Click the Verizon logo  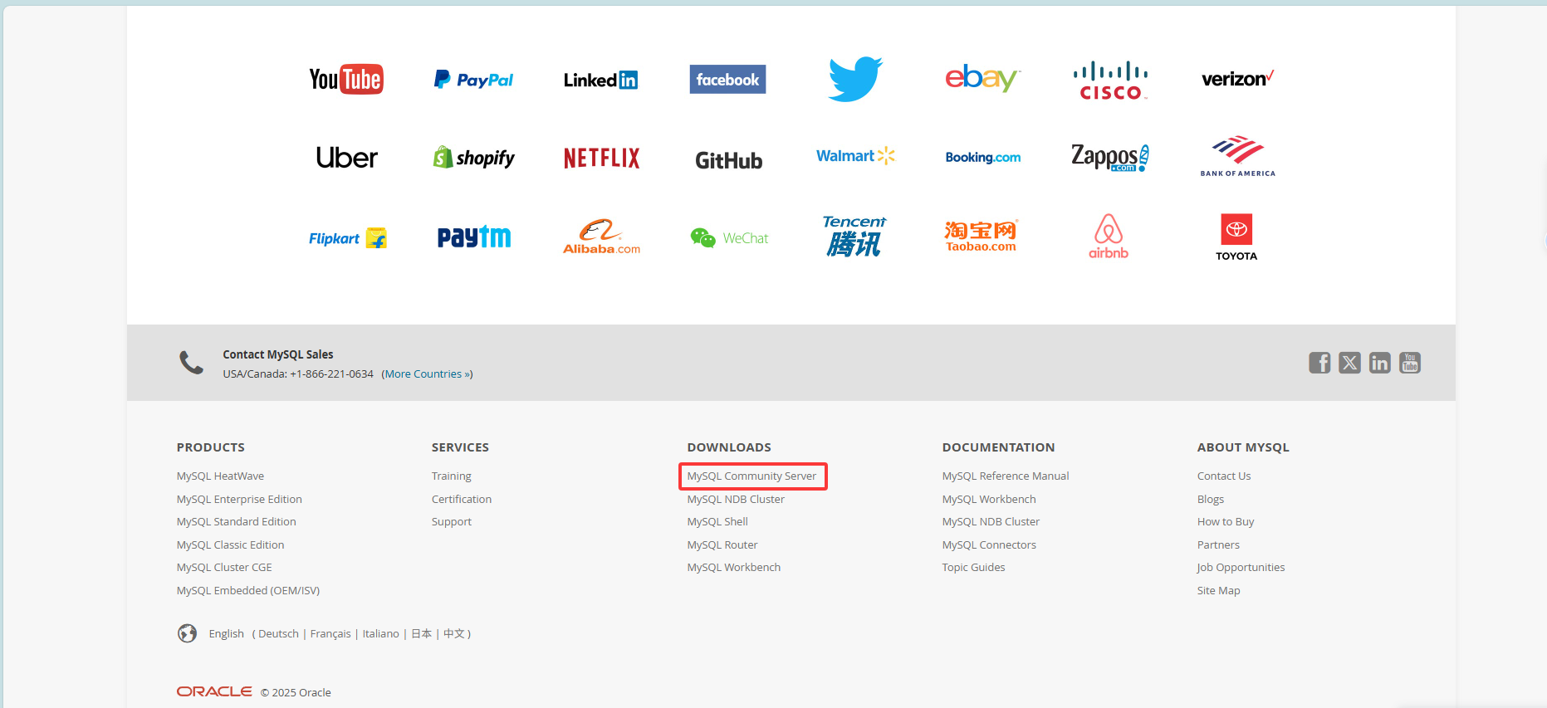[x=1237, y=79]
